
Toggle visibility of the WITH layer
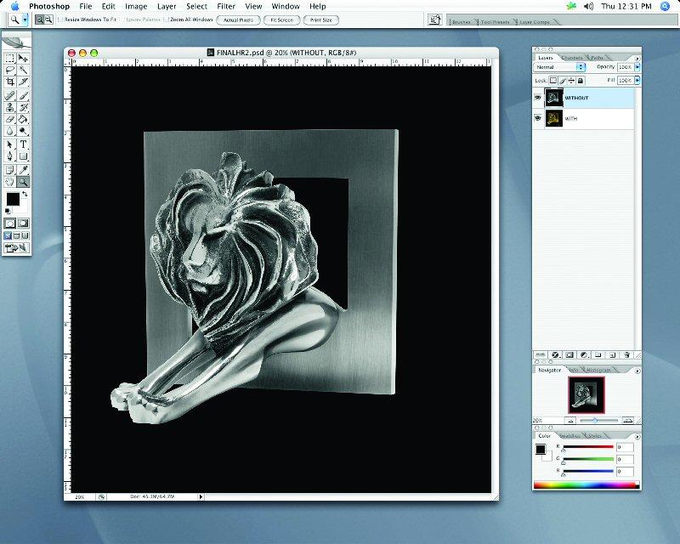tap(537, 119)
